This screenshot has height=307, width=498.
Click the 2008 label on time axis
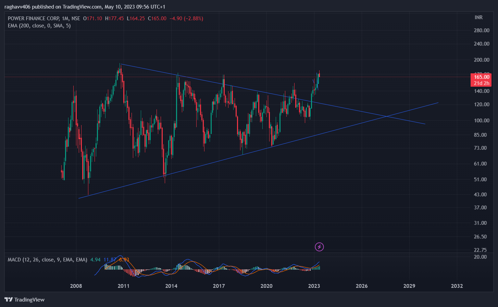coord(76,286)
